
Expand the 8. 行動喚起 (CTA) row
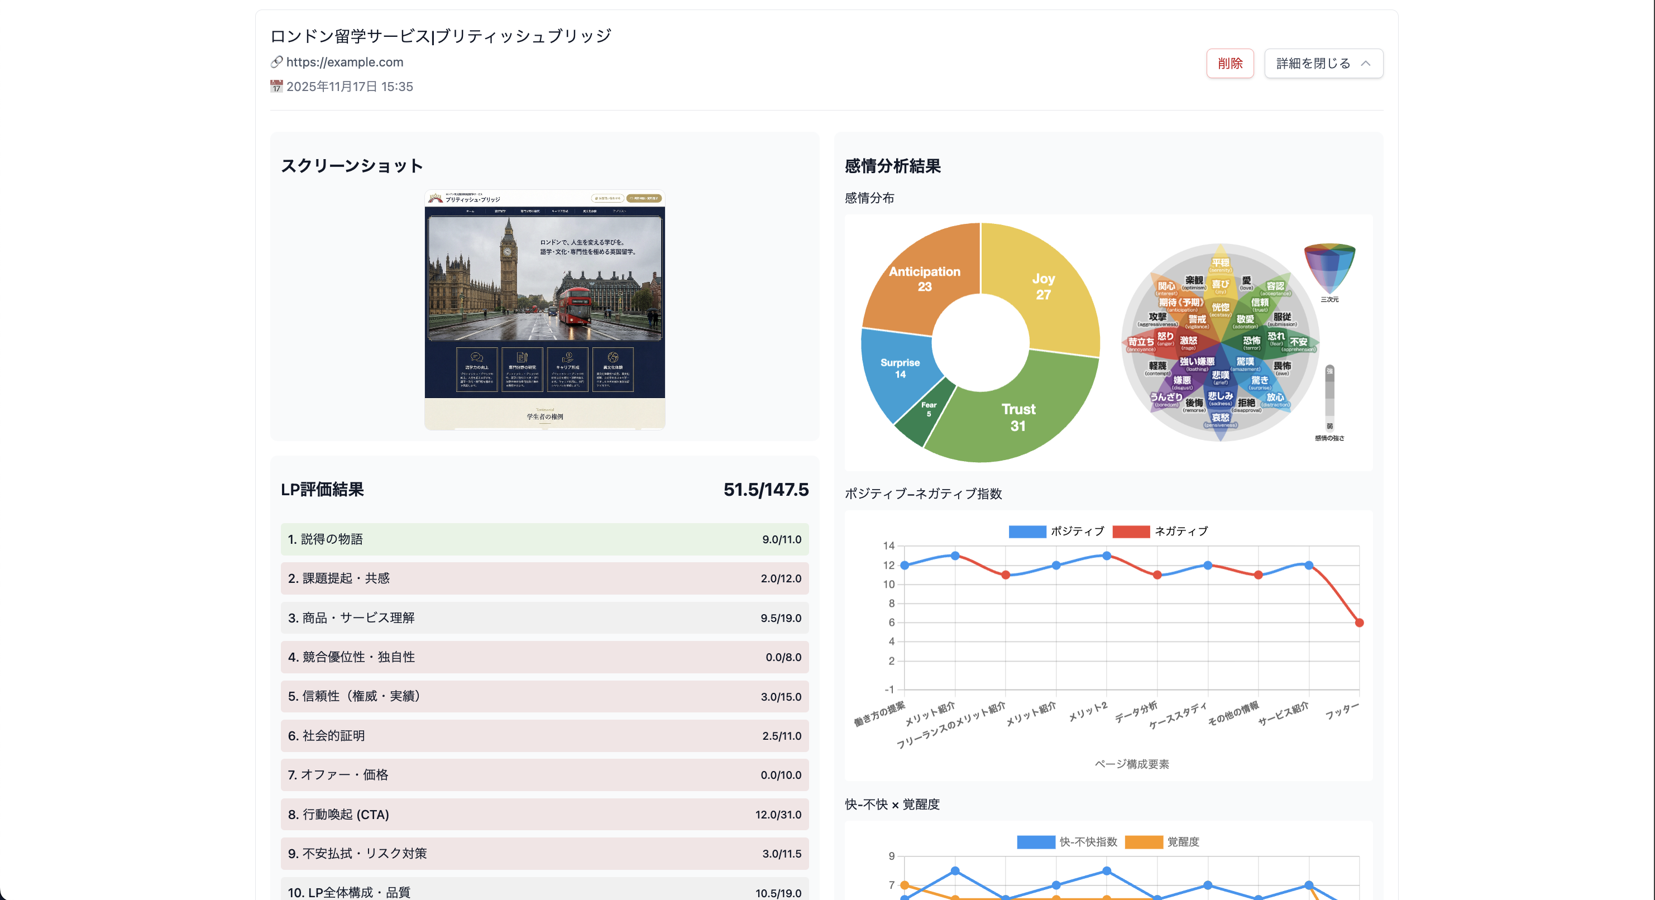(x=544, y=814)
